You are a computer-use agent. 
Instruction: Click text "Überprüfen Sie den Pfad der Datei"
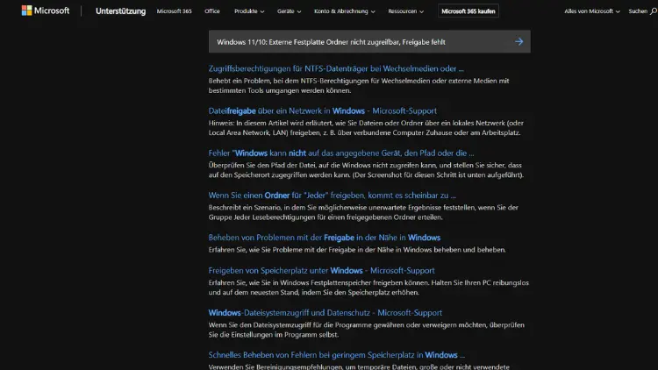click(261, 166)
